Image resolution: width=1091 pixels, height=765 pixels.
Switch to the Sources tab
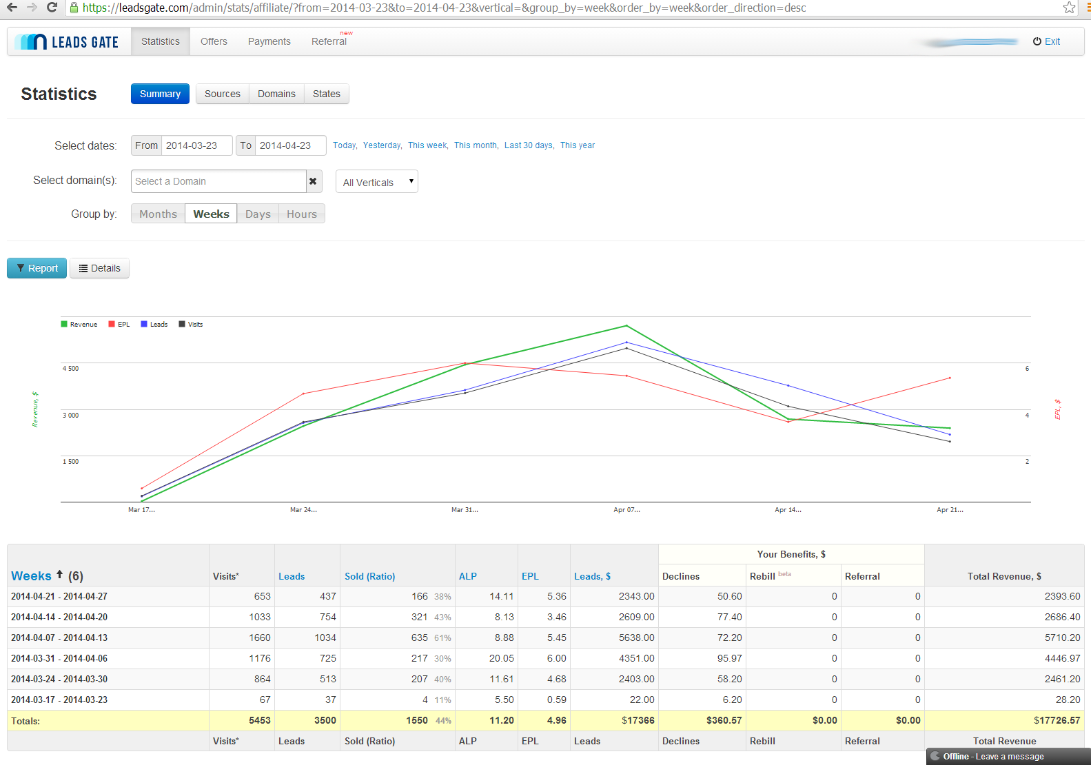(223, 94)
